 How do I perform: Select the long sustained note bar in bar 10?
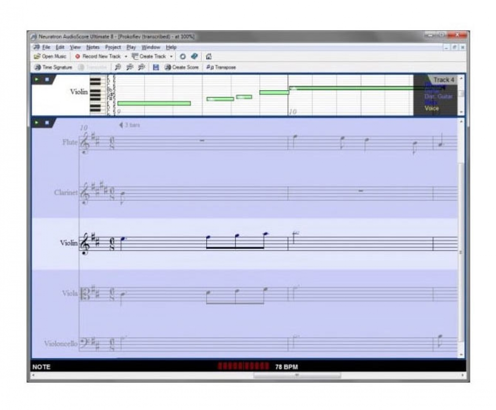(367, 88)
